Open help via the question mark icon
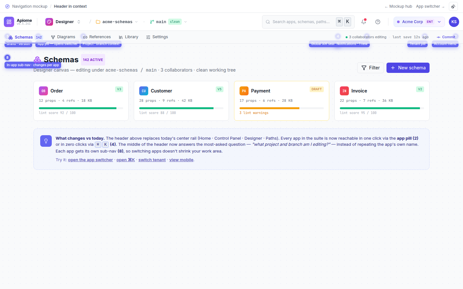 point(378,22)
